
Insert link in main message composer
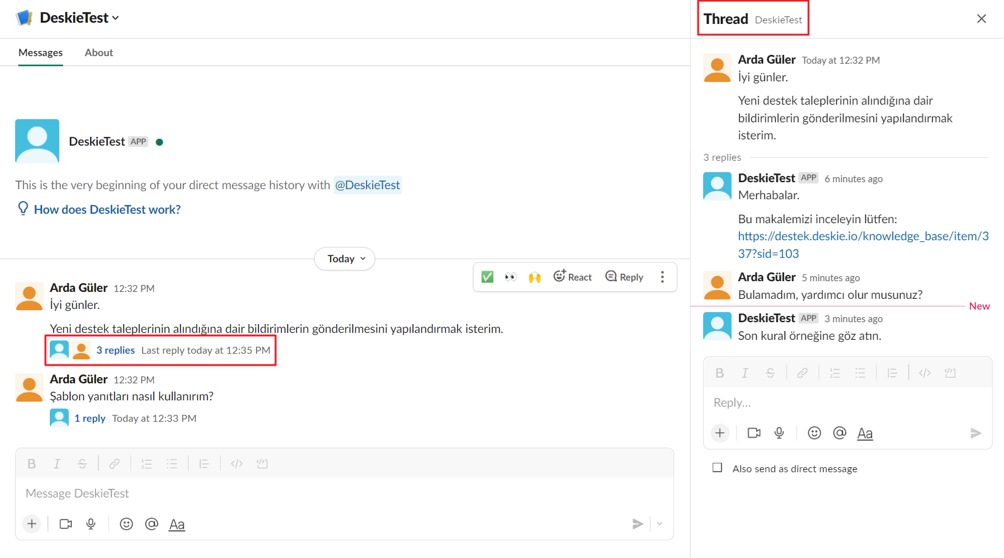coord(114,464)
